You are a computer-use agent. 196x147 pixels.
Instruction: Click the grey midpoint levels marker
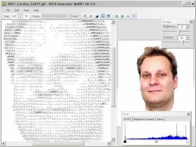tap(156, 142)
